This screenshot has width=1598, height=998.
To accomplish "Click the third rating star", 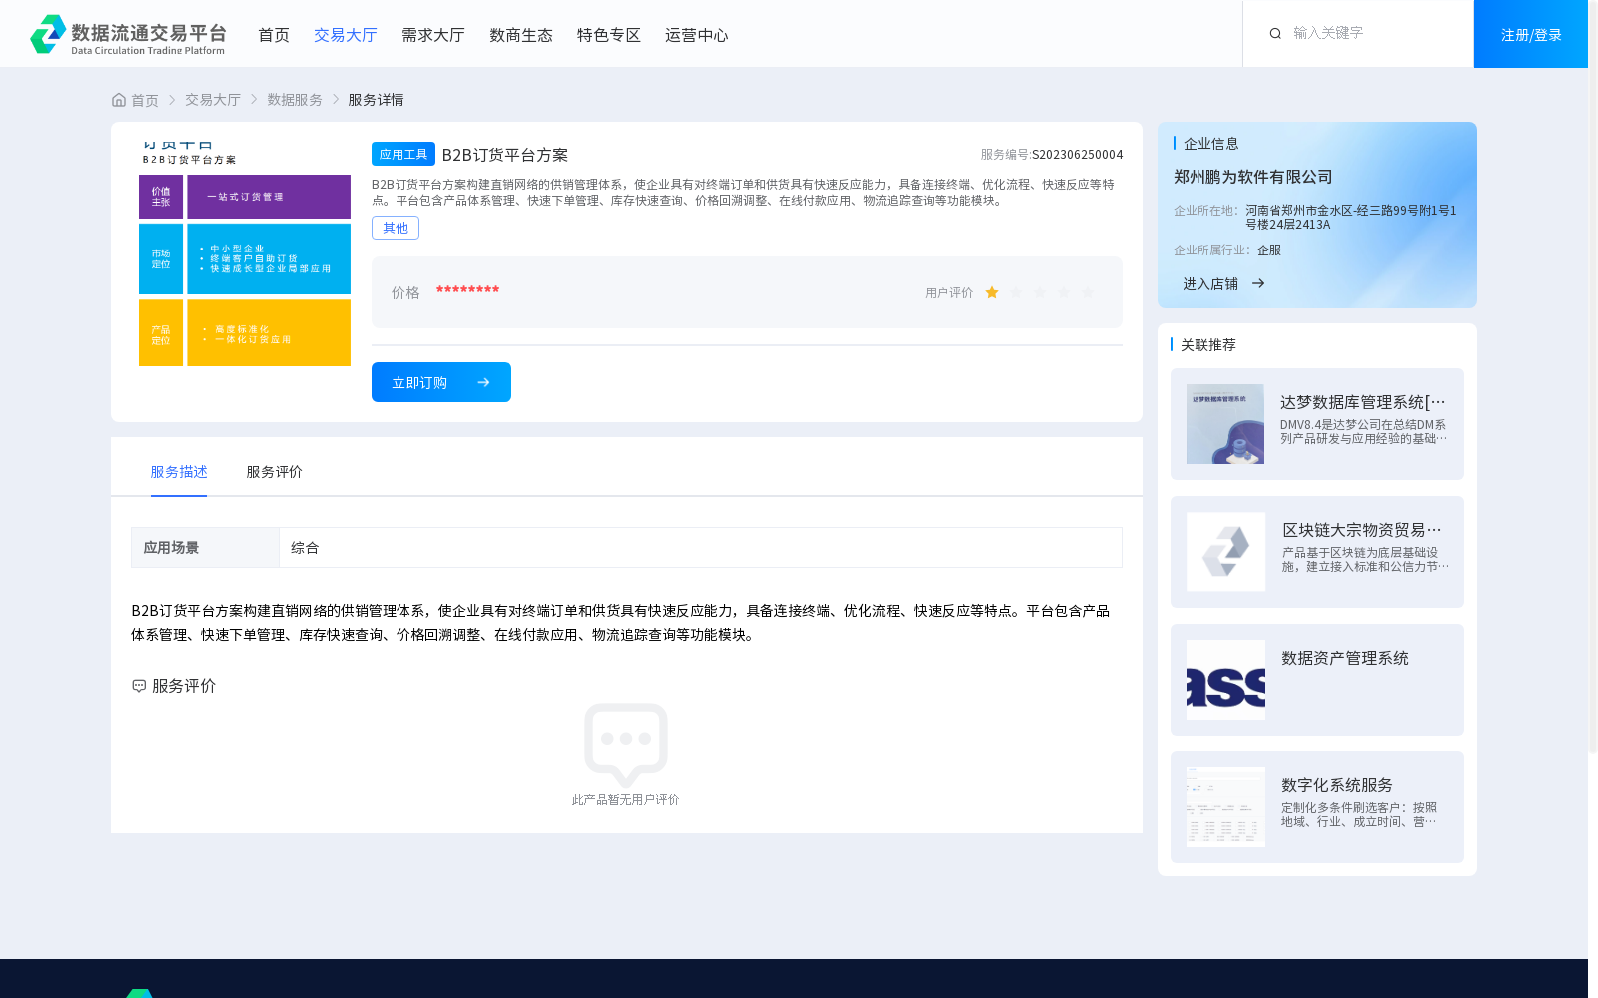I will (x=1040, y=292).
